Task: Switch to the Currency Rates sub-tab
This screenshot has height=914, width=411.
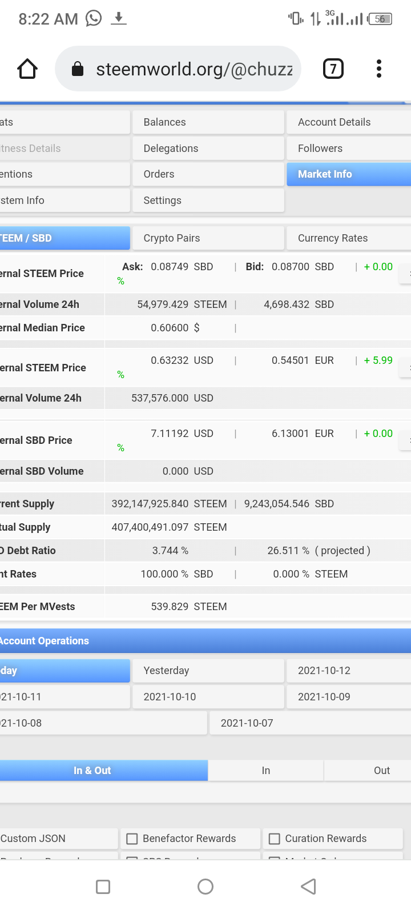Action: [x=349, y=238]
